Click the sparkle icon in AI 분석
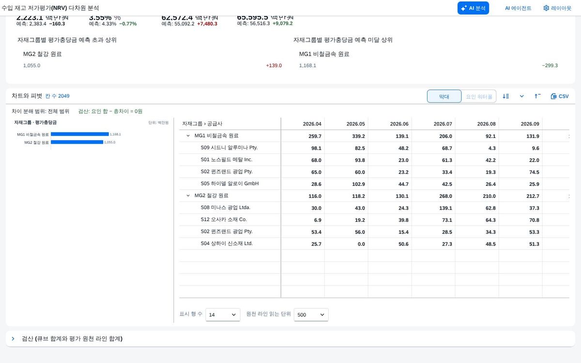The height and width of the screenshot is (363, 581). [x=464, y=8]
